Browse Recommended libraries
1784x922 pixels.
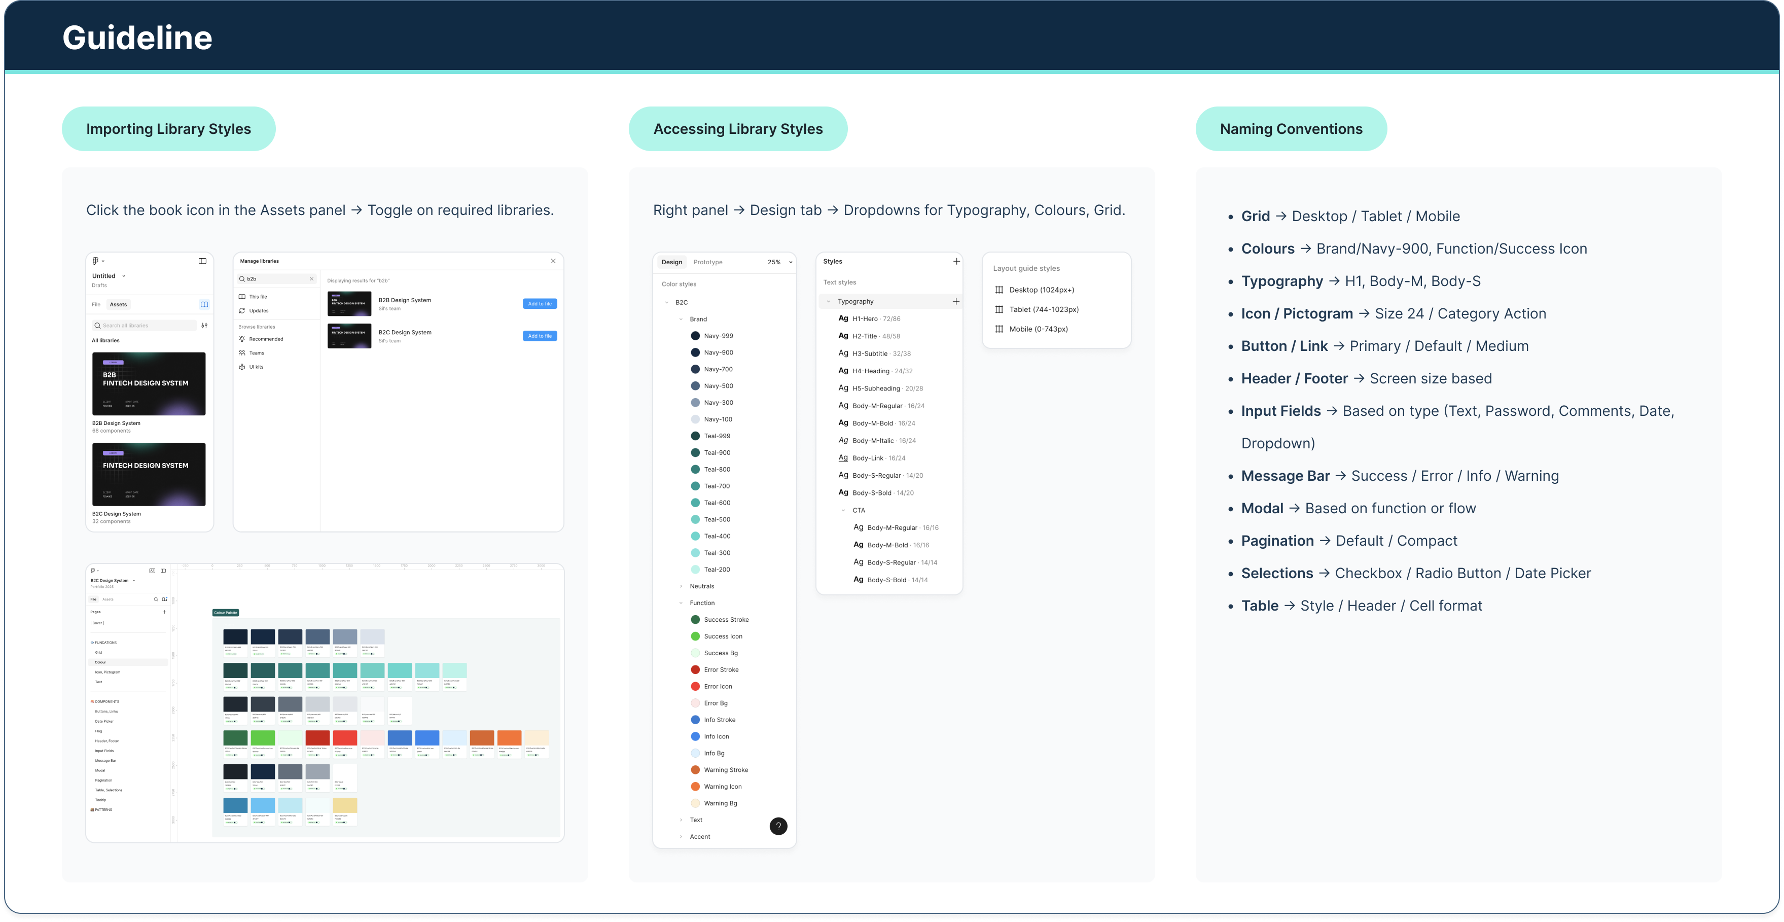(261, 339)
